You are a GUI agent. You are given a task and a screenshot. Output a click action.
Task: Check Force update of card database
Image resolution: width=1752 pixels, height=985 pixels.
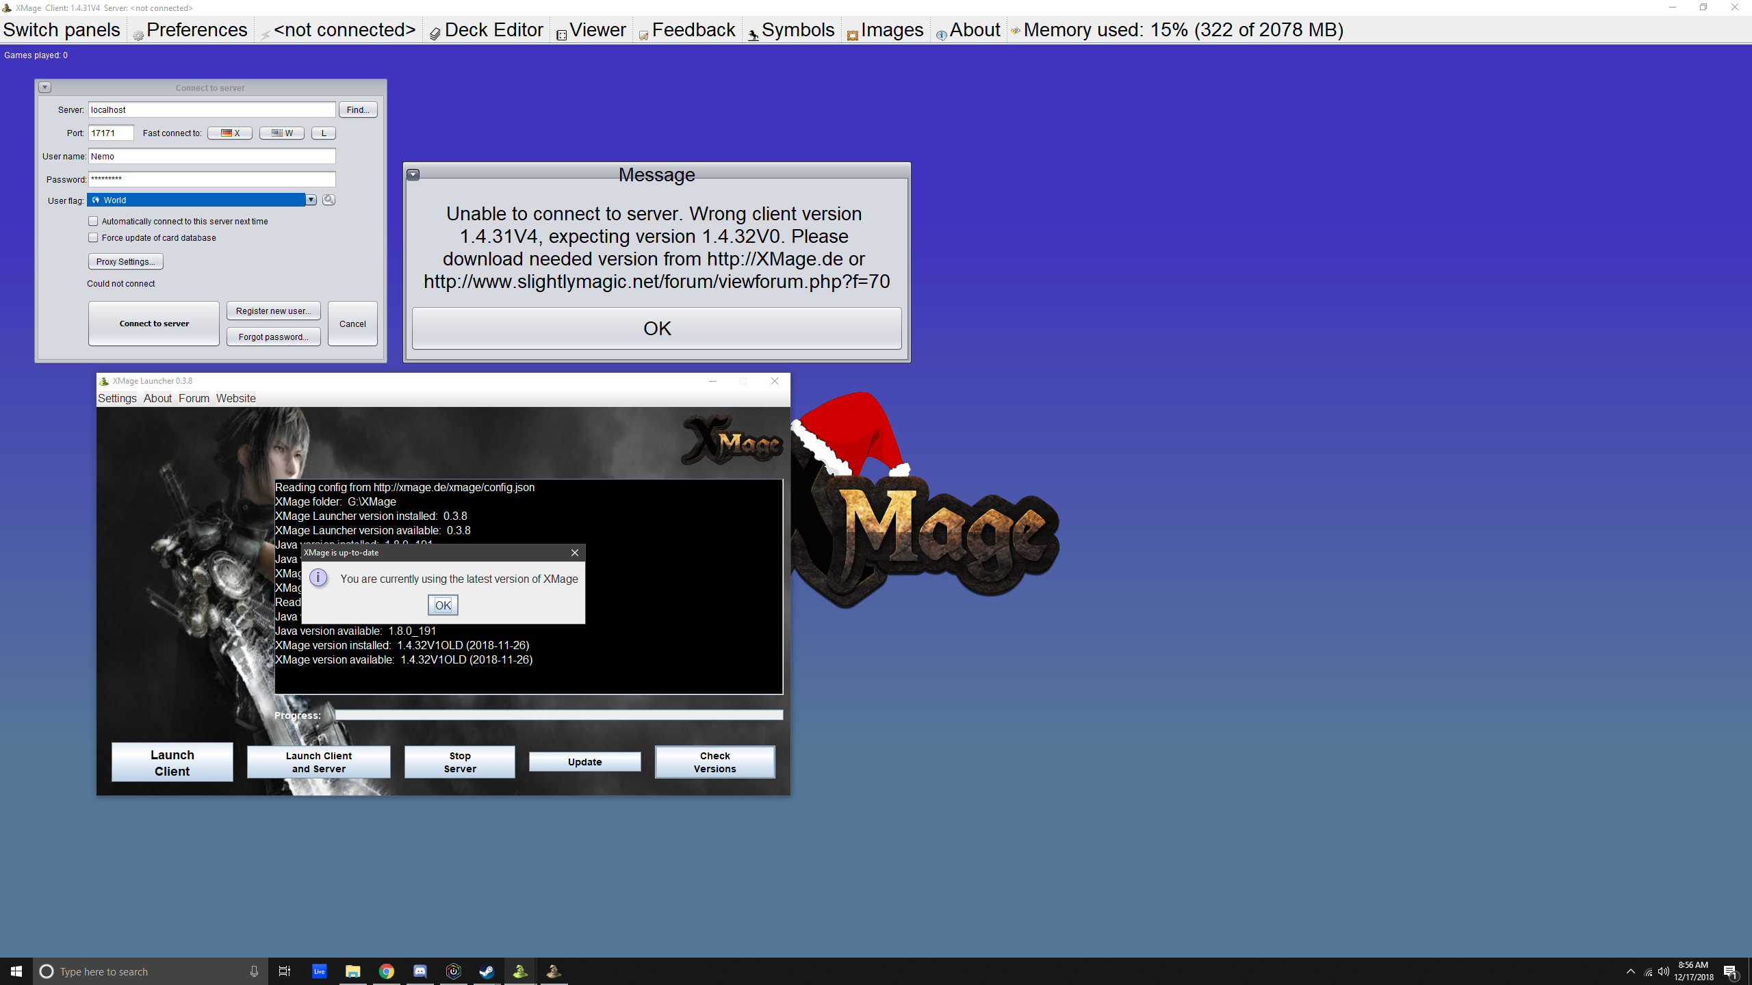coord(93,237)
